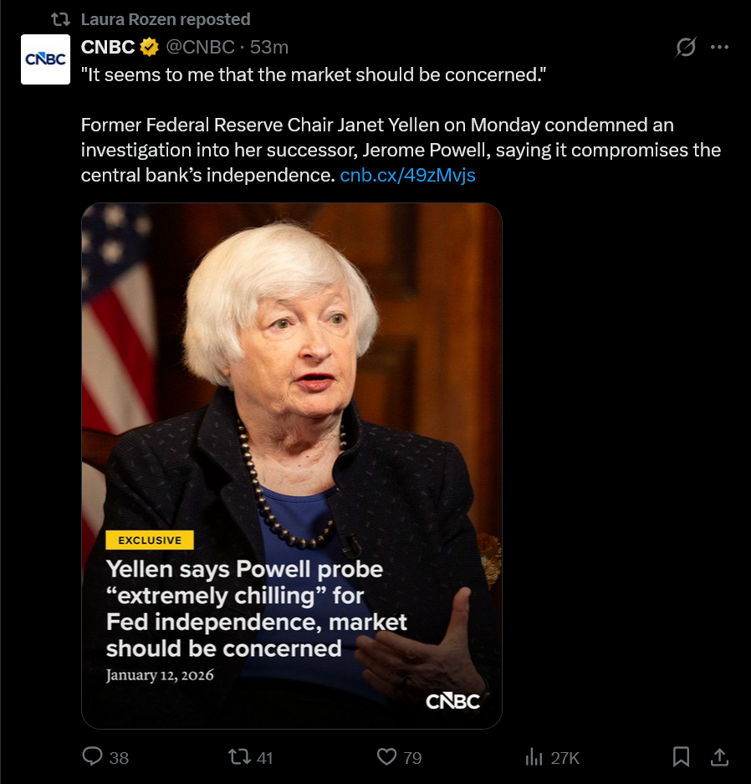The height and width of the screenshot is (784, 751).
Task: Open the reply speech bubble icon
Action: point(92,756)
